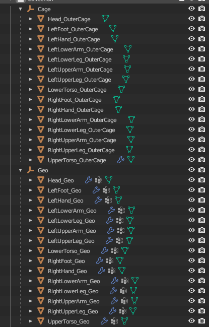The height and width of the screenshot is (327, 209).
Task: Click the vertex groups icon on LeftUpperArm_Geo
Action: coord(121,230)
